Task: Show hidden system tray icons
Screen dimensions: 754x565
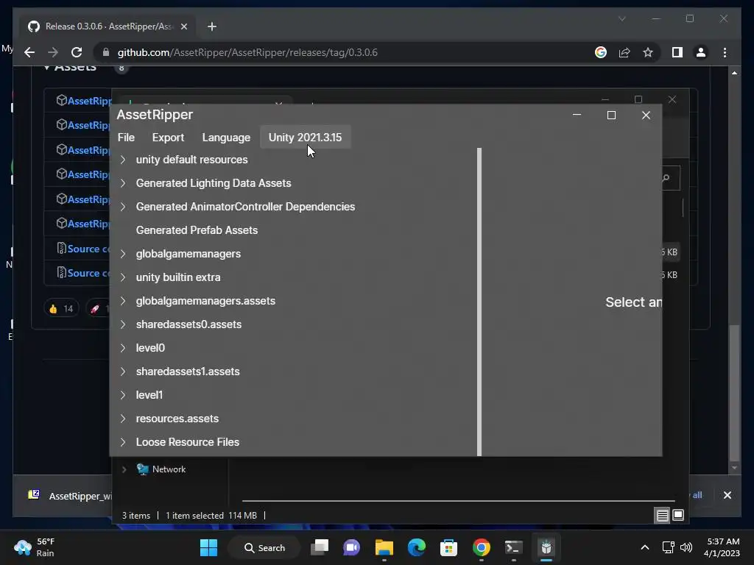Action: coord(645,547)
